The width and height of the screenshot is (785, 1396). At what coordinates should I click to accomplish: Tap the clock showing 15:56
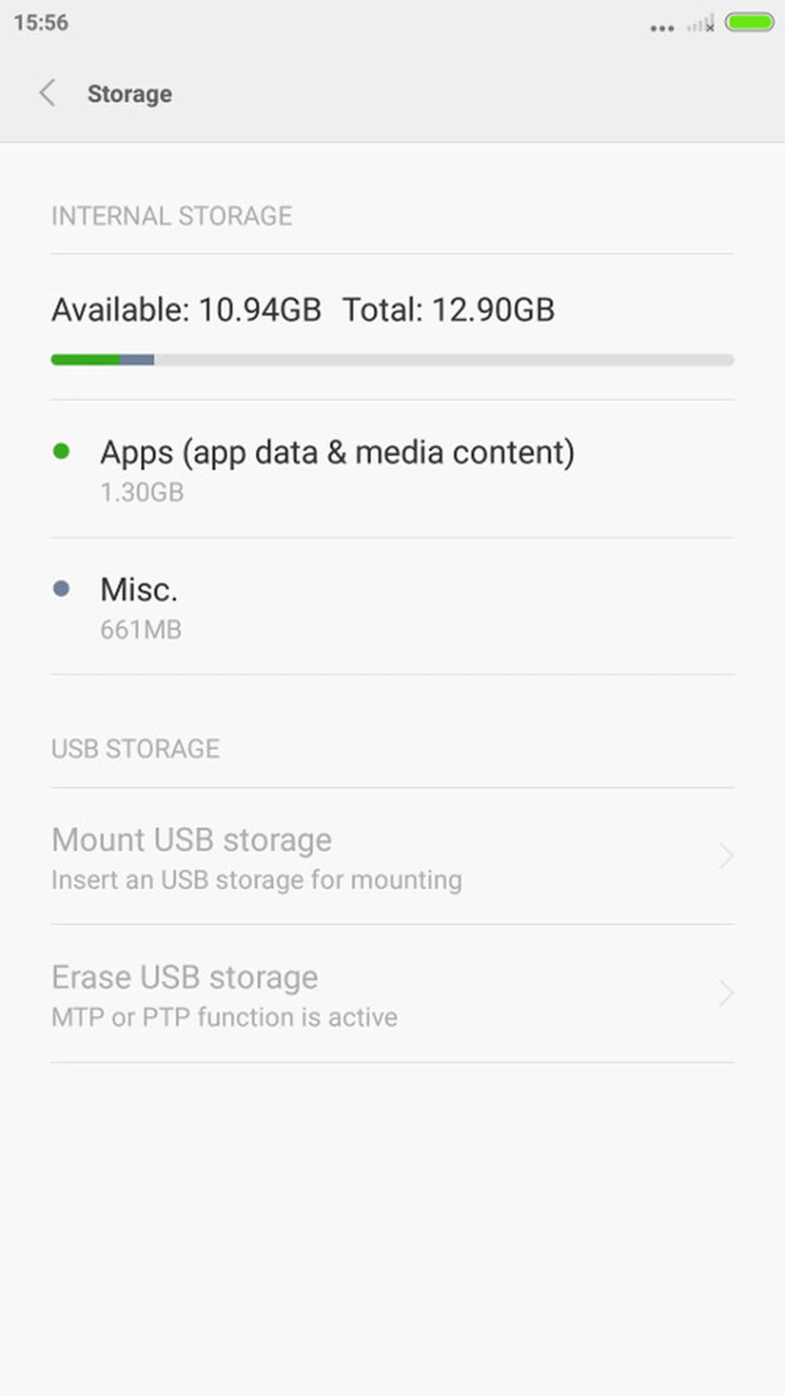point(41,23)
